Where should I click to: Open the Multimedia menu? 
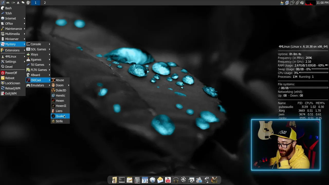pos(13,34)
